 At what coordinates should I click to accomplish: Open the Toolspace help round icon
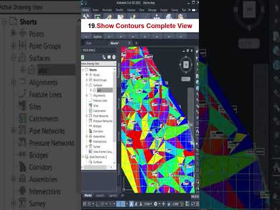click(114, 57)
